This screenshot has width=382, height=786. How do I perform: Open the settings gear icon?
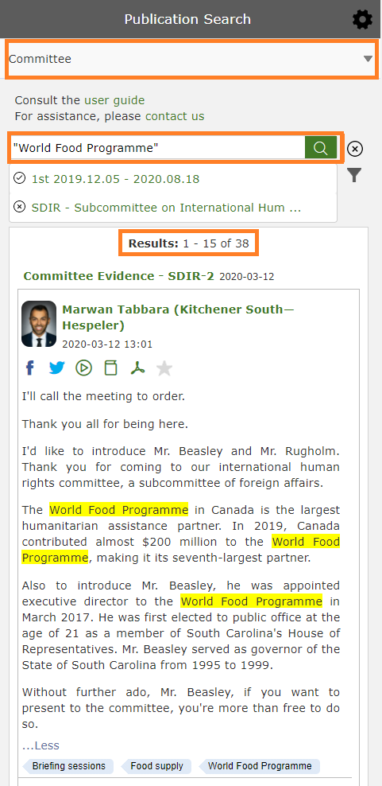point(362,20)
